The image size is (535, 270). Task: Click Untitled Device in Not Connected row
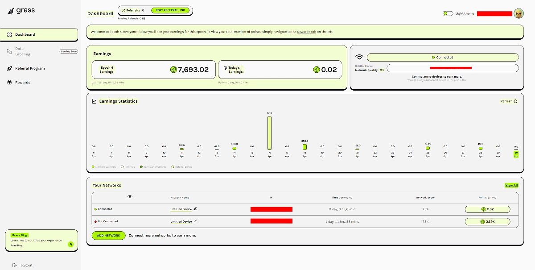pyautogui.click(x=181, y=222)
